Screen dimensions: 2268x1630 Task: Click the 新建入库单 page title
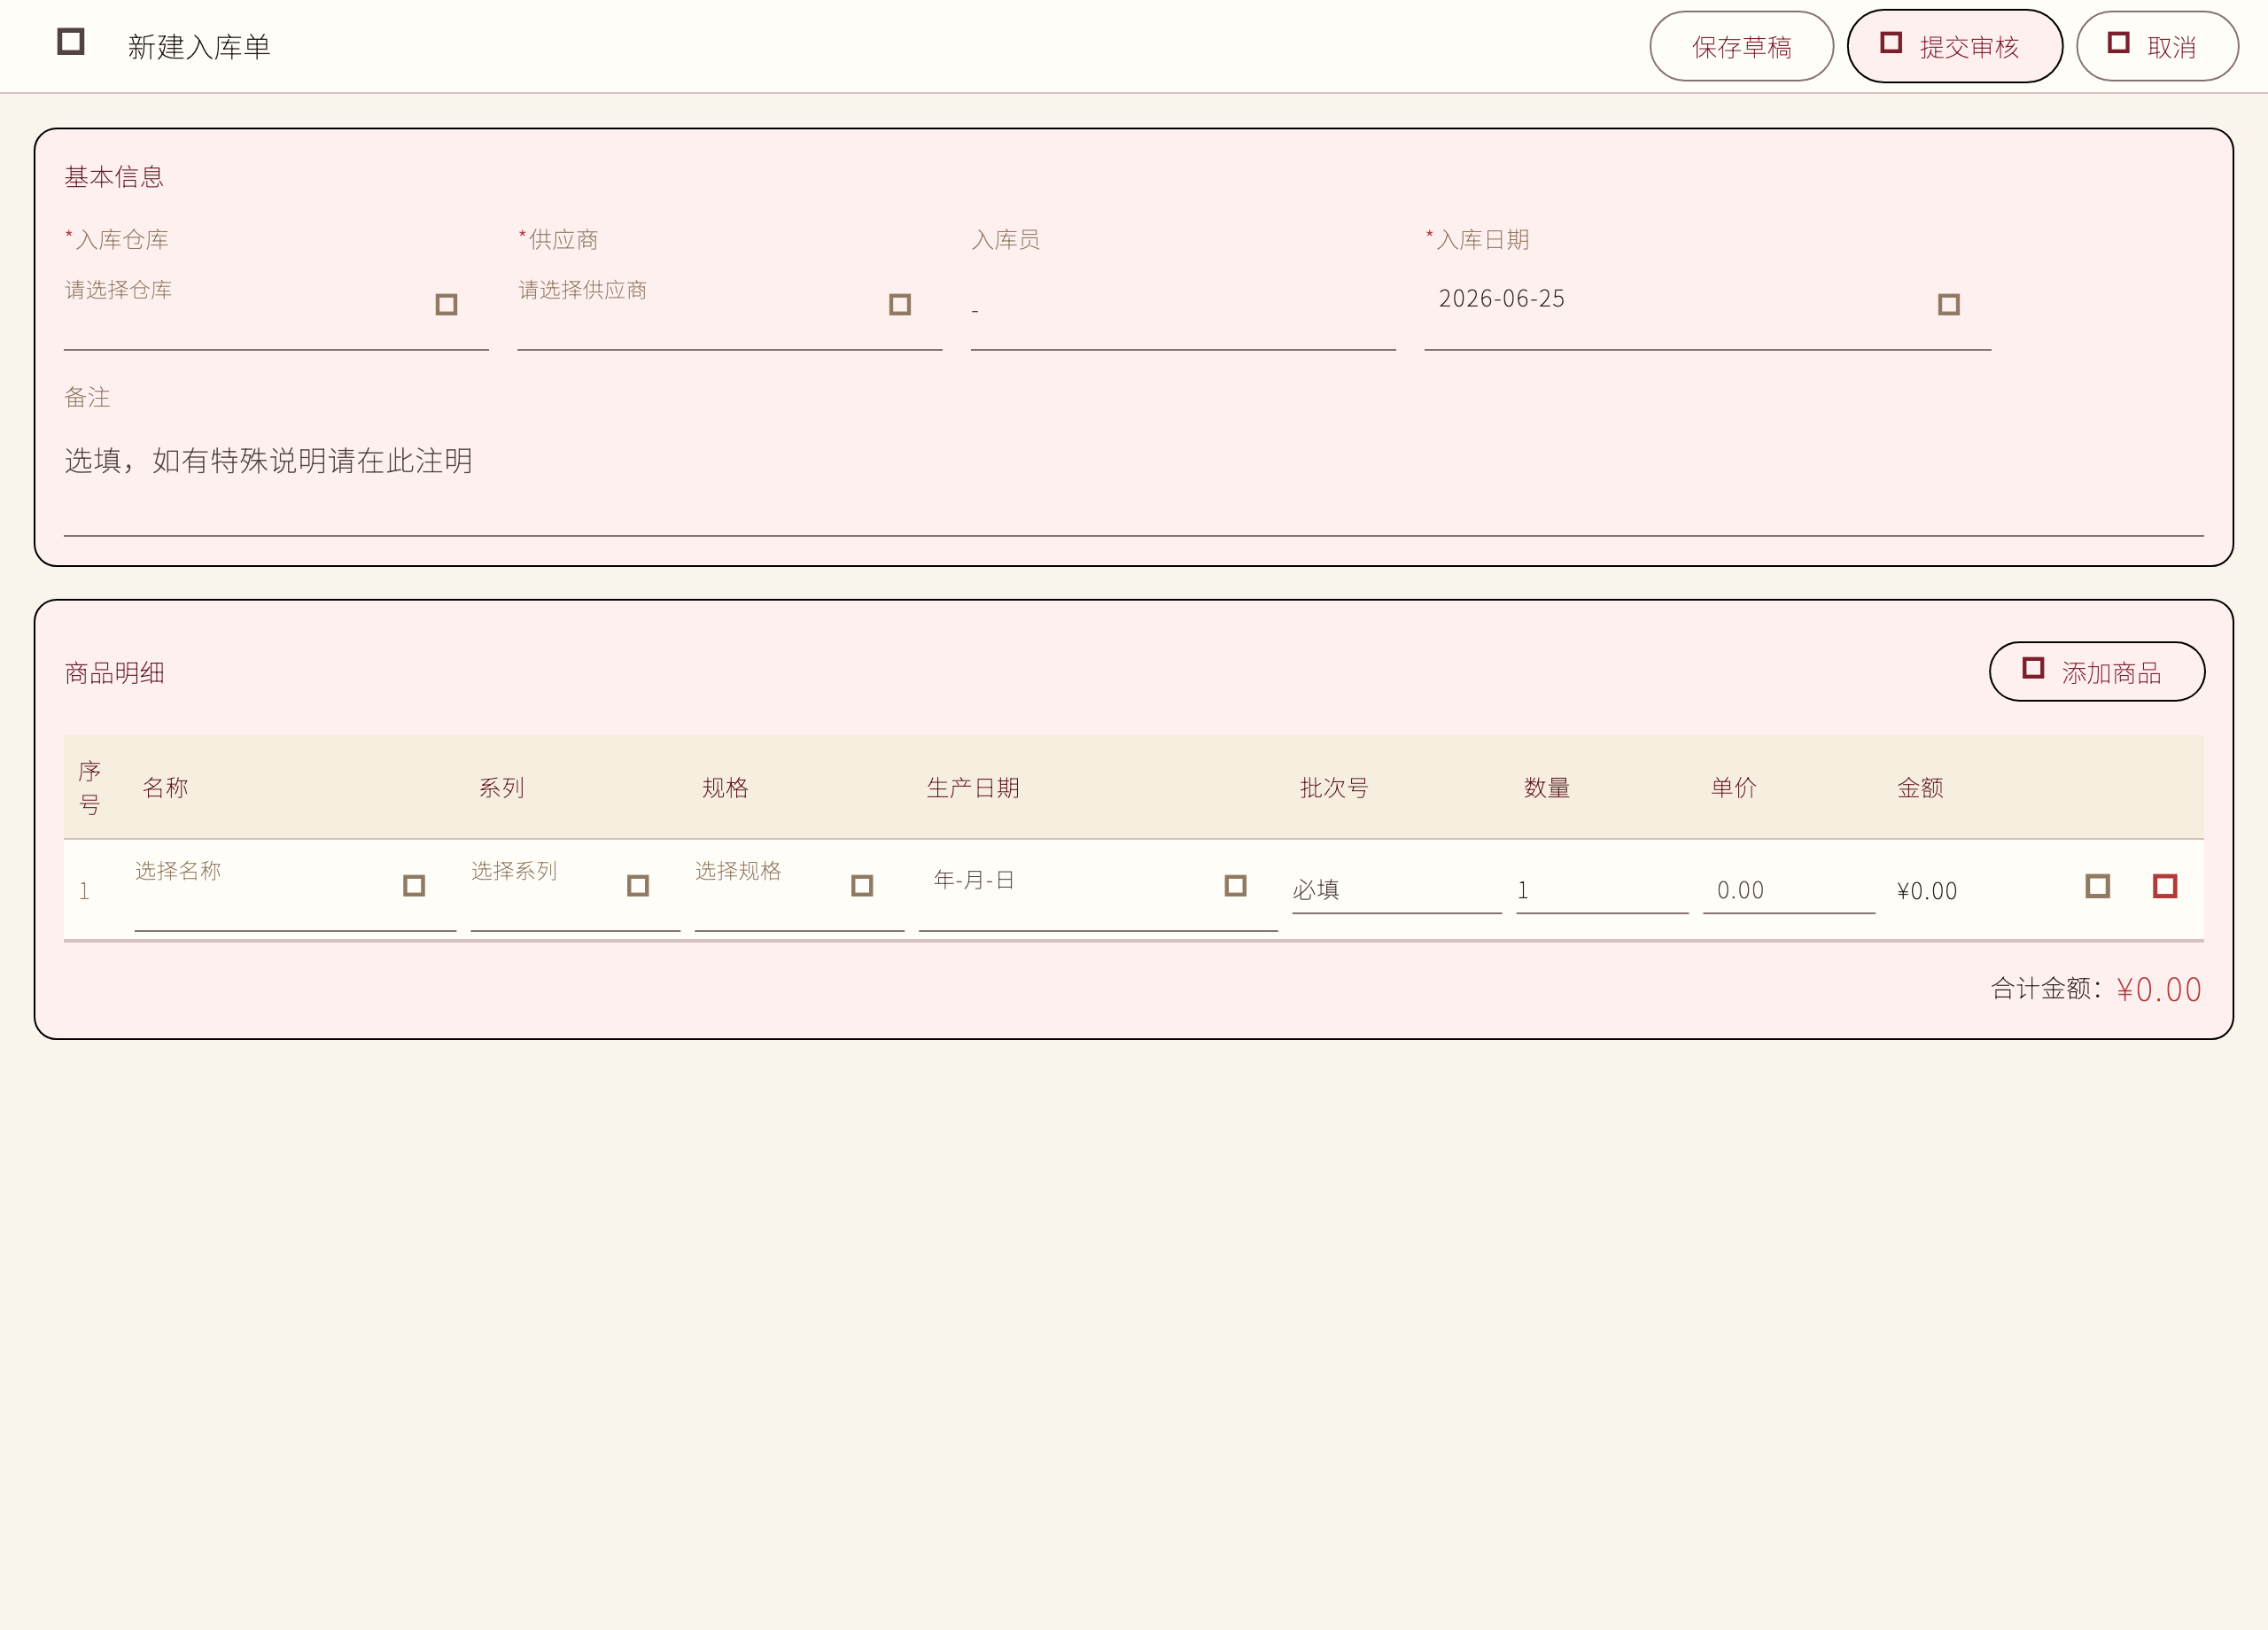tap(199, 47)
